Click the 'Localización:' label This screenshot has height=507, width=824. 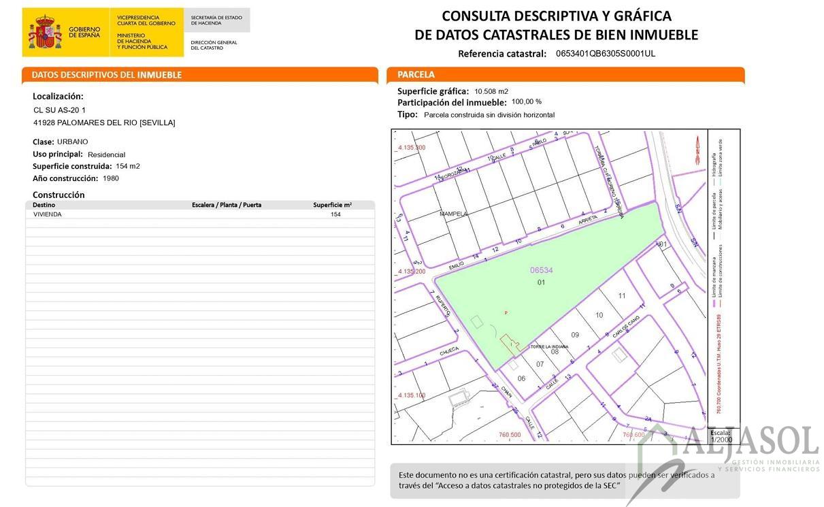coord(58,97)
